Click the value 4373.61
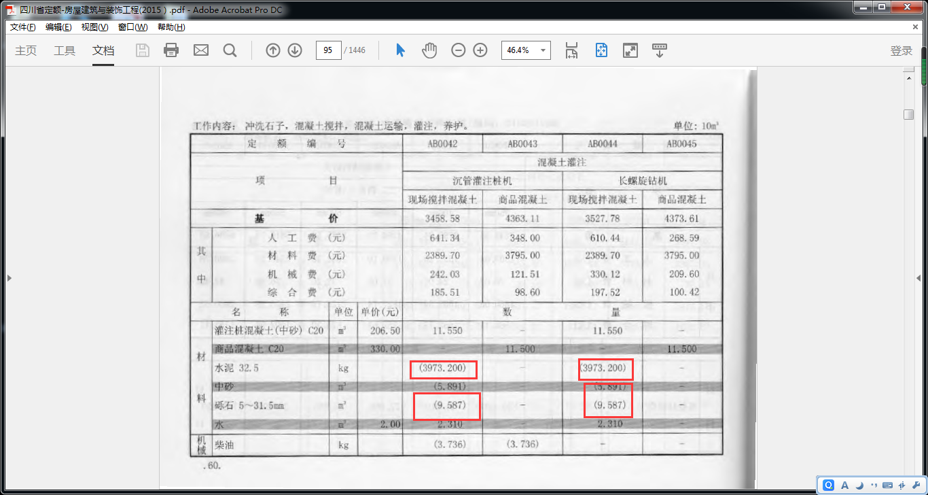This screenshot has height=495, width=928. (681, 219)
